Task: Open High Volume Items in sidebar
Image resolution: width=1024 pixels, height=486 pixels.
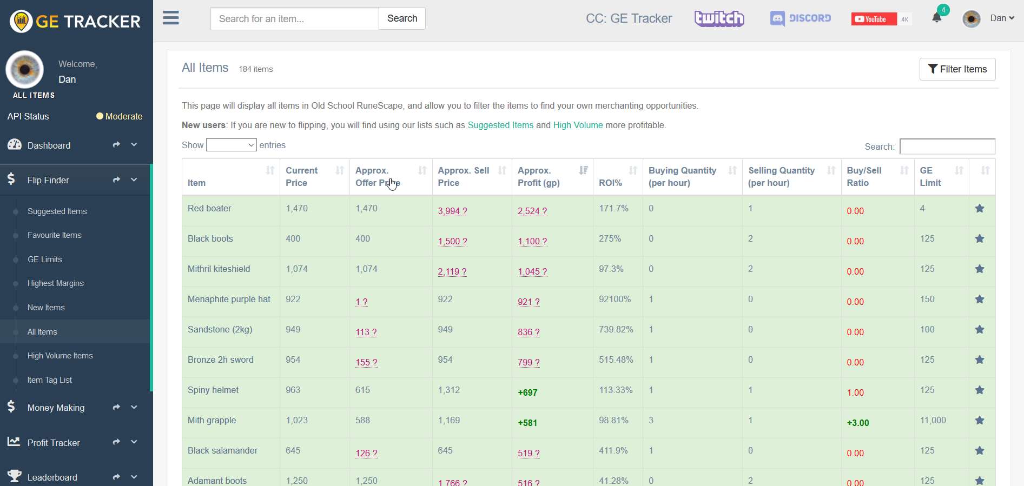Action: (60, 356)
